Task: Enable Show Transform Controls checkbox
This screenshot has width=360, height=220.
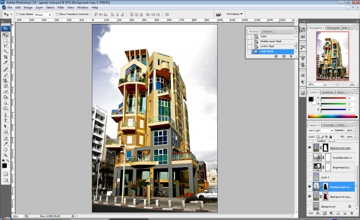Action: click(57, 14)
